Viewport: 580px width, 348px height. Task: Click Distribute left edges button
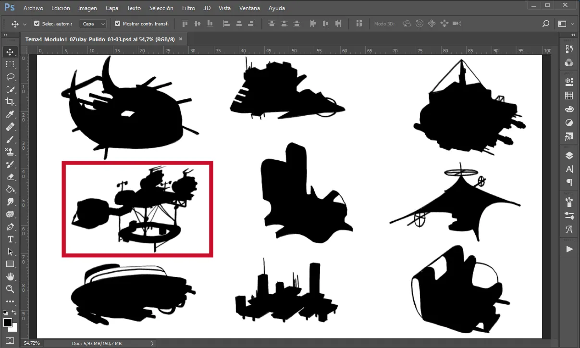[x=314, y=24]
